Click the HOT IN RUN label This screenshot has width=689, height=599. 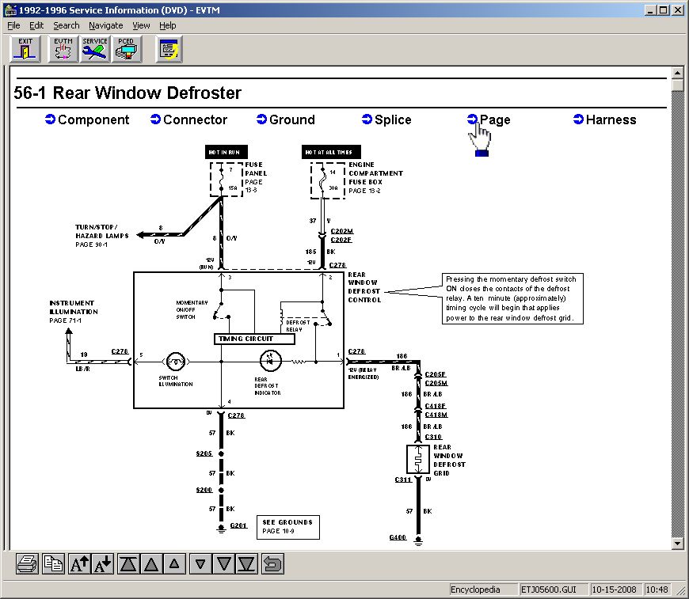226,152
